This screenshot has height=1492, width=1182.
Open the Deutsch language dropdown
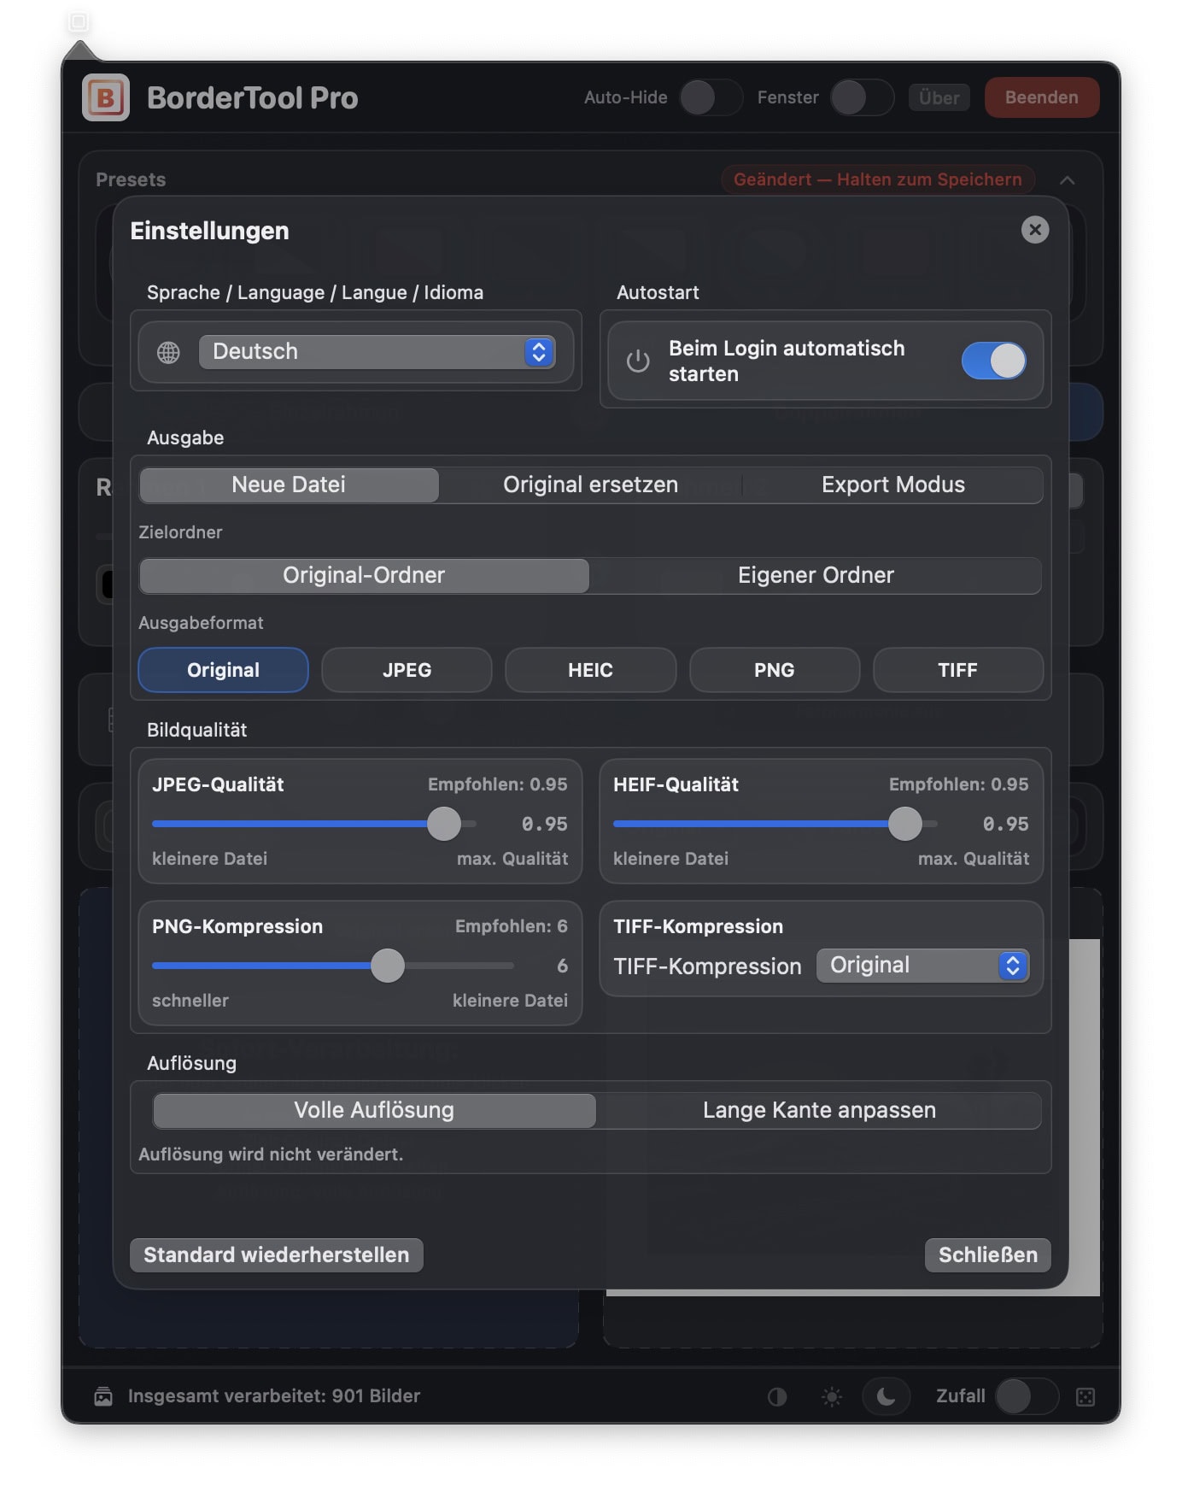pos(377,352)
